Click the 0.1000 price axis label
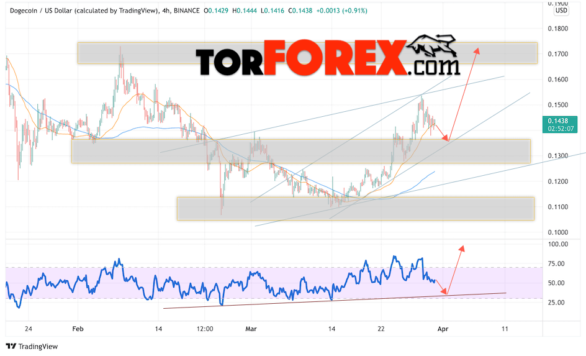The width and height of the screenshot is (586, 356). coord(557,232)
